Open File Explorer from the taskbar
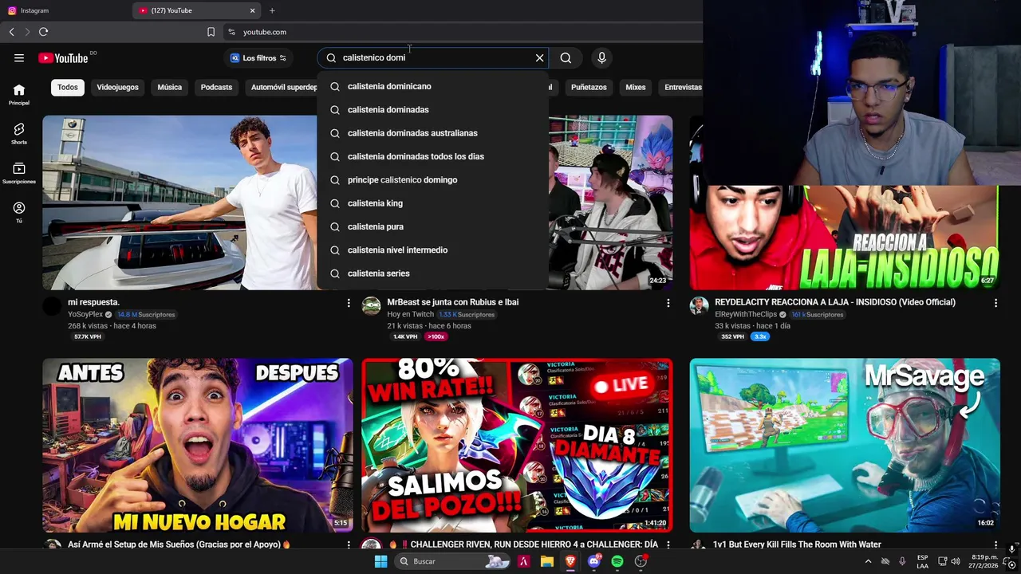This screenshot has width=1021, height=574. tap(547, 561)
